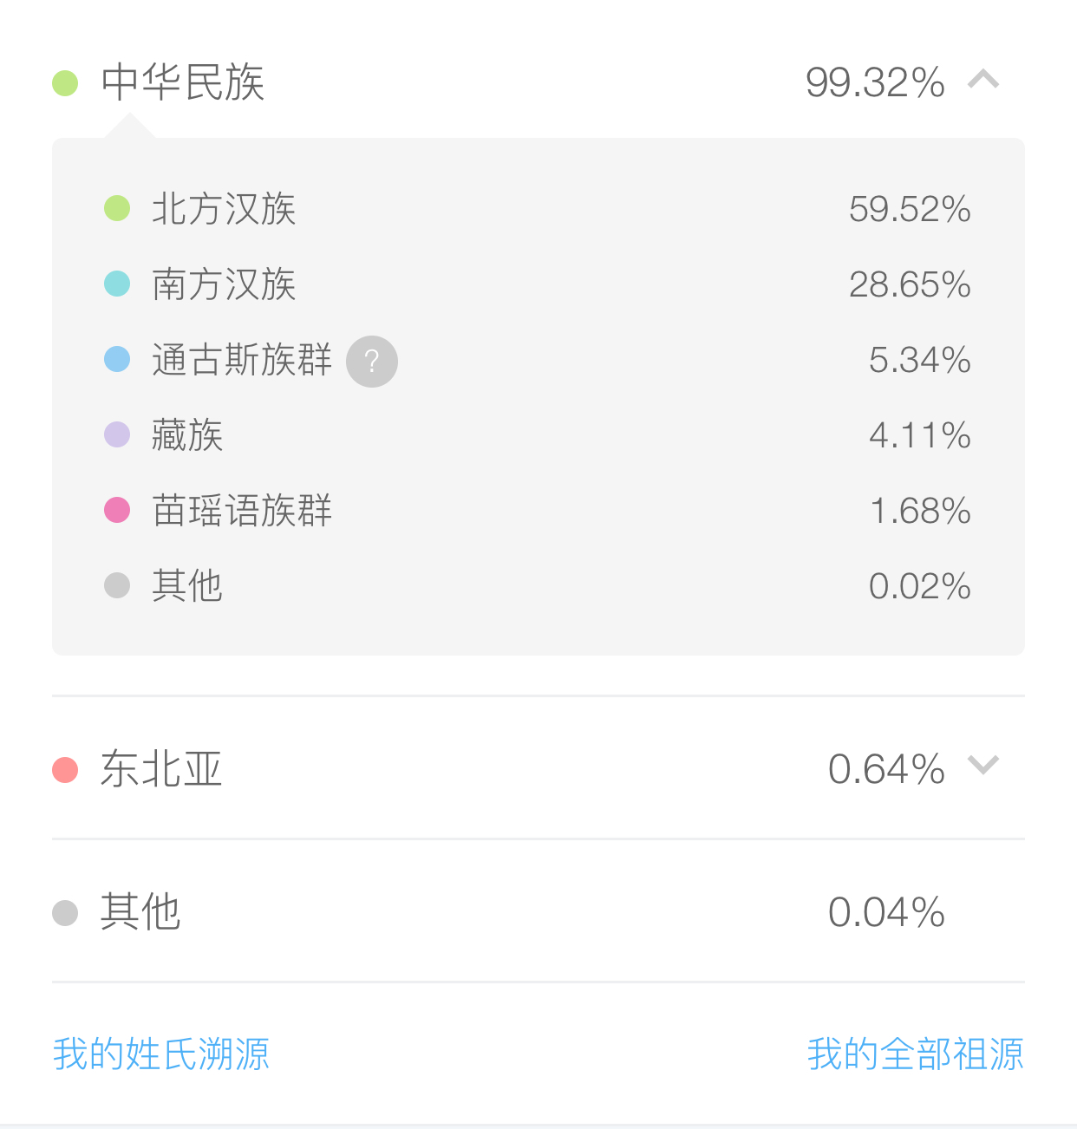1077x1129 pixels.
Task: Expand the 东北亚 section chevron
Action: click(x=983, y=766)
